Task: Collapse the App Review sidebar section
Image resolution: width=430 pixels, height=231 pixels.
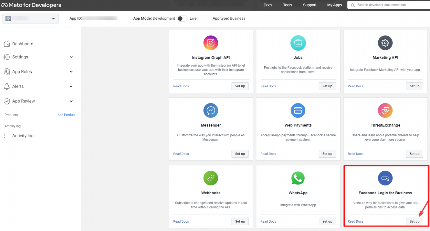Action: point(71,101)
